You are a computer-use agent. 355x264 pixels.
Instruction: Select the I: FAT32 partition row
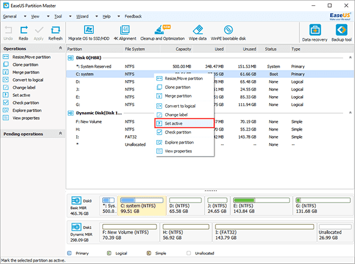210,137
